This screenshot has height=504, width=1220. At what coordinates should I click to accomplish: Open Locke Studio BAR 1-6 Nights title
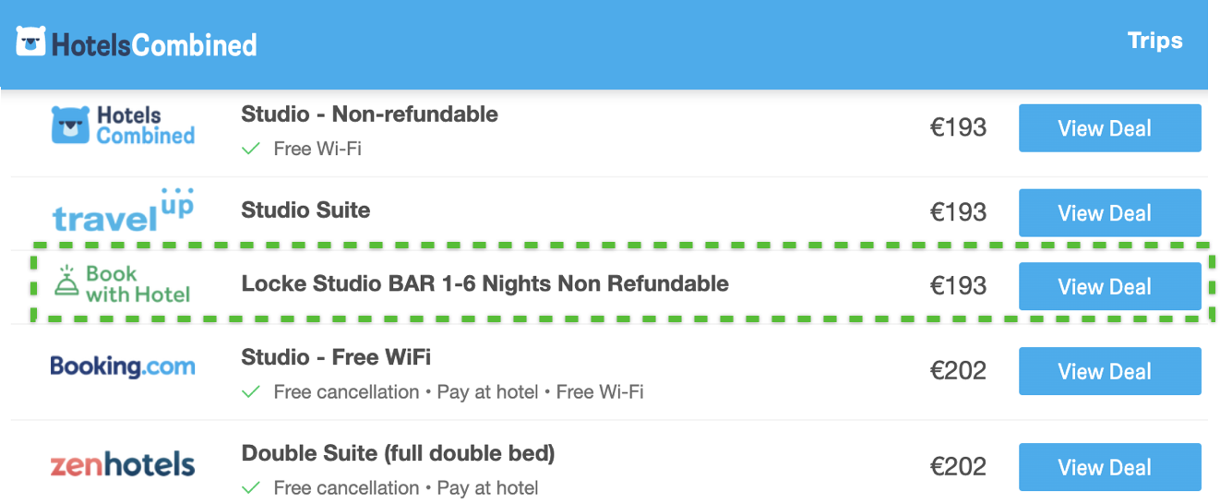(484, 284)
